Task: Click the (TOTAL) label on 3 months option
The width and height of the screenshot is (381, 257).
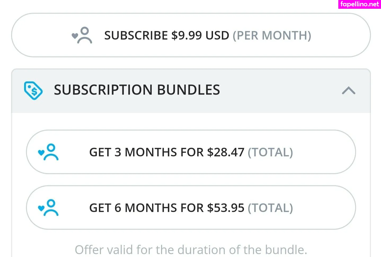Action: pyautogui.click(x=270, y=152)
